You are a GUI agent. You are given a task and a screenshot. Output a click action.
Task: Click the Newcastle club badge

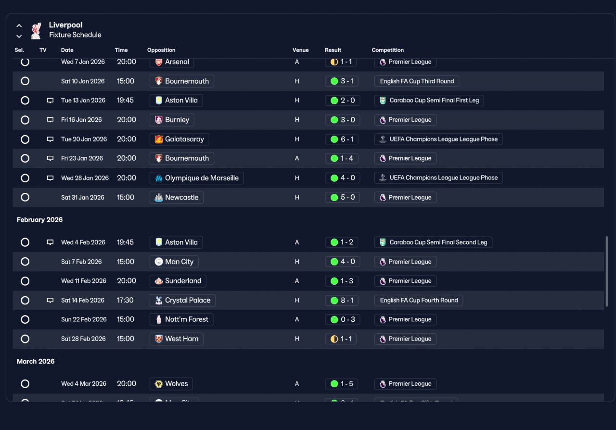click(159, 198)
